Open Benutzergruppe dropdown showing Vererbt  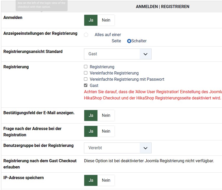pyautogui.click(x=112, y=148)
